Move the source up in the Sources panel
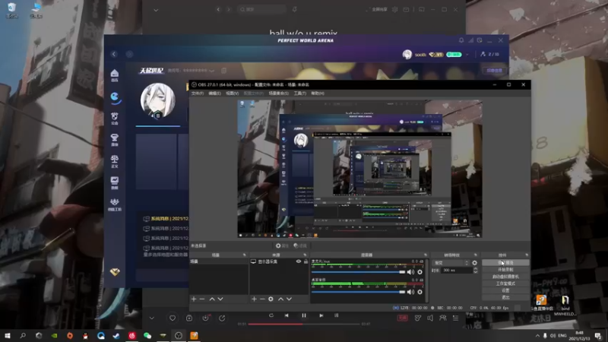 (280, 299)
